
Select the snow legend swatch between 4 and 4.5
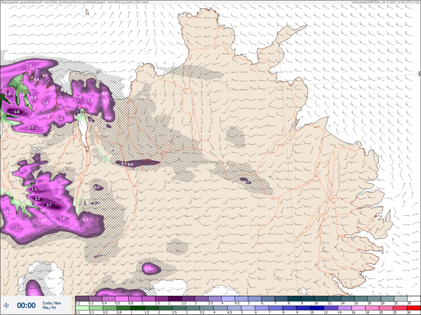point(229,298)
